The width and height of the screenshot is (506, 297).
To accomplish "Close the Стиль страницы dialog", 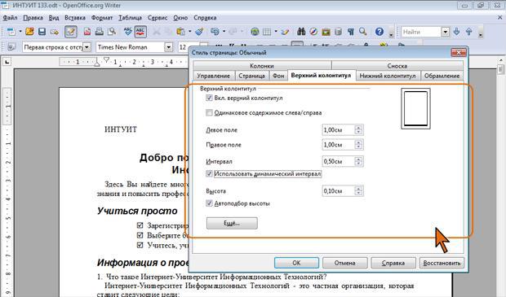I will [x=458, y=52].
